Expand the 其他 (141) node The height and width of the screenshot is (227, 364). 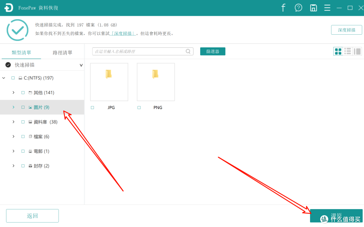coord(13,93)
